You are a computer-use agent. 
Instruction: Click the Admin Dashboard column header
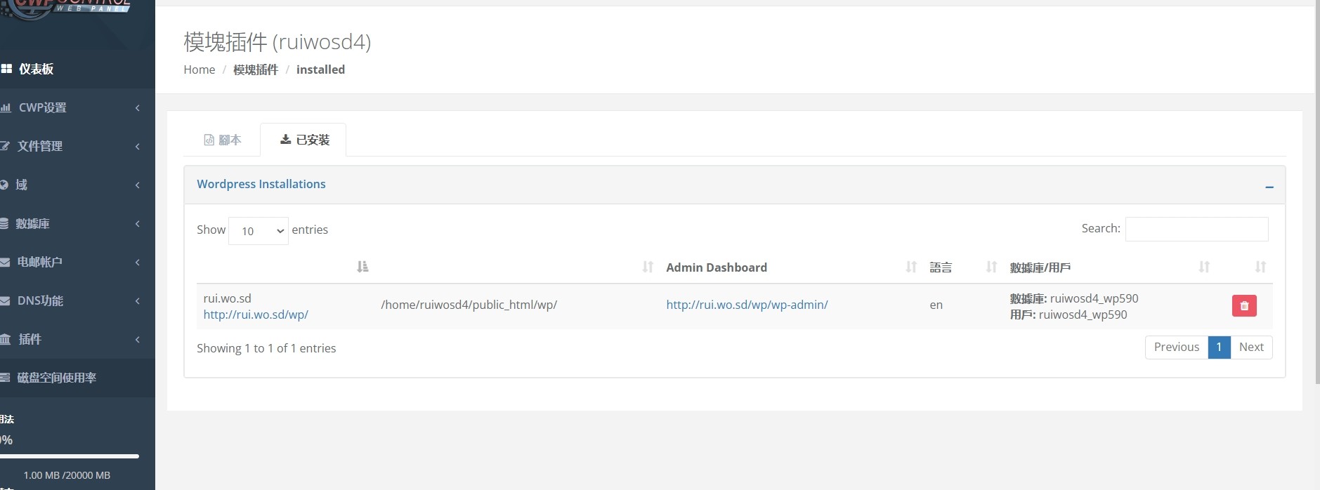(717, 267)
